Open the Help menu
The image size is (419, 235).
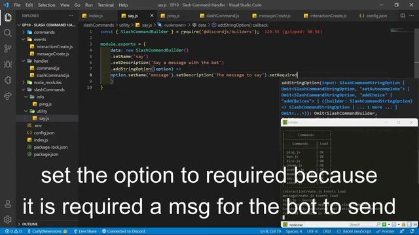tap(123, 5)
